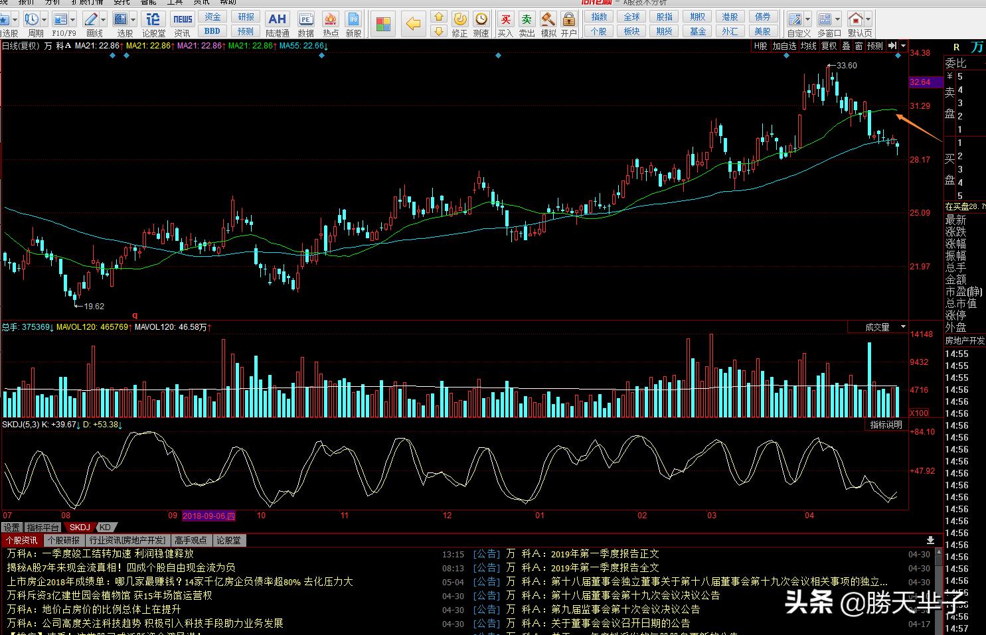Toggle the 复权 adjustment option
The width and height of the screenshot is (986, 635).
[829, 46]
